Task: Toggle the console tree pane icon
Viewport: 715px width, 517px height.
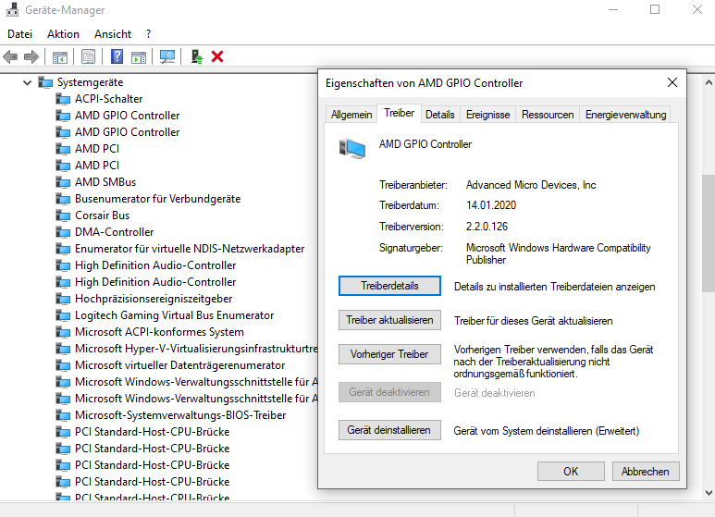Action: coord(60,57)
